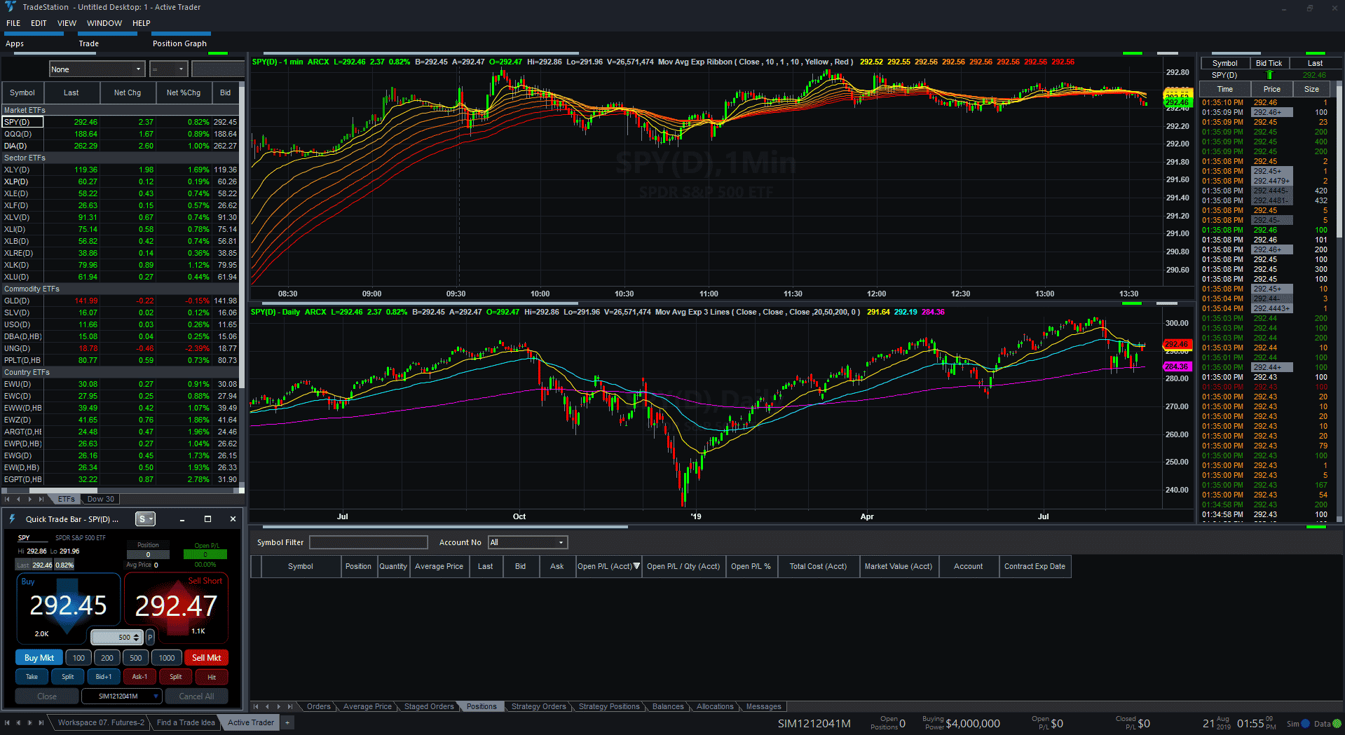Switch to the Balances tab
1345x735 pixels.
click(667, 706)
